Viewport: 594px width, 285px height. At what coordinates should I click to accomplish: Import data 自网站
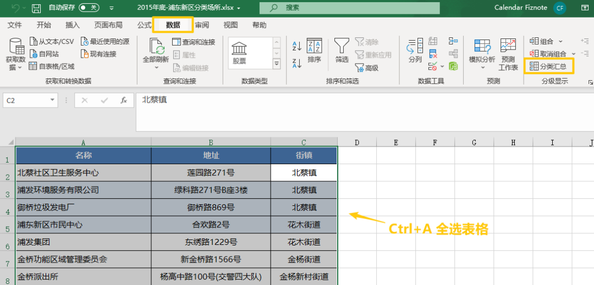pyautogui.click(x=45, y=54)
